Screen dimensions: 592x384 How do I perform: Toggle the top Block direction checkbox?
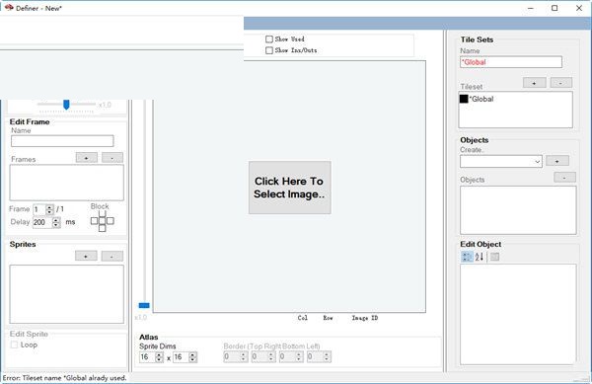[x=102, y=213]
